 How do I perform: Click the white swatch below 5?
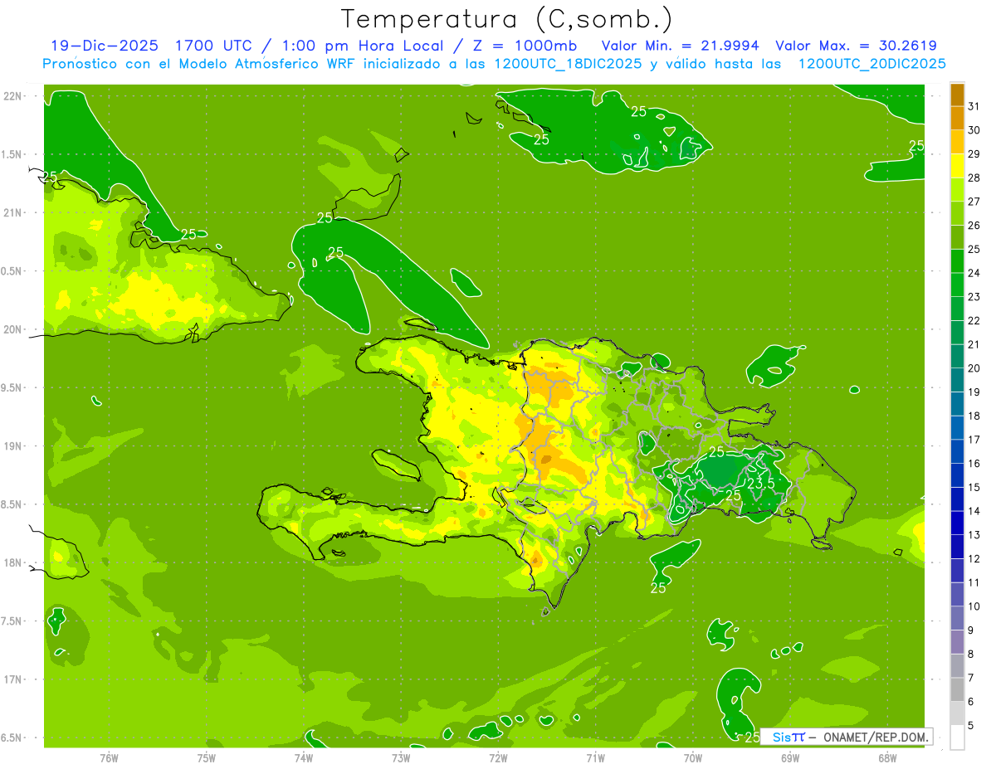(x=957, y=737)
